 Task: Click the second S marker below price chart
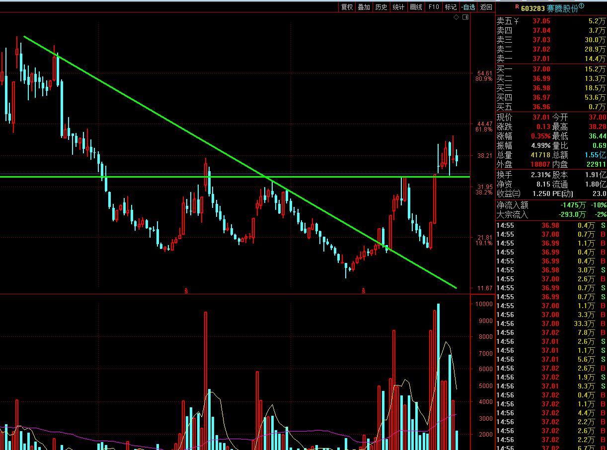click(363, 290)
